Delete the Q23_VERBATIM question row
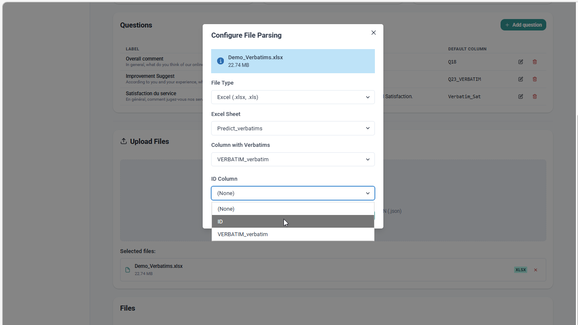The image size is (578, 325). (534, 79)
